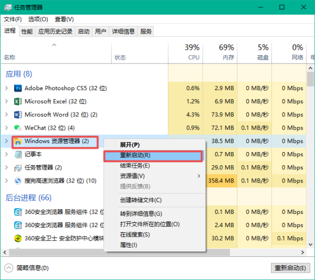Click the 0.1 Mbps network cell
Viewport: 315px width, 280px height.
[289, 239]
